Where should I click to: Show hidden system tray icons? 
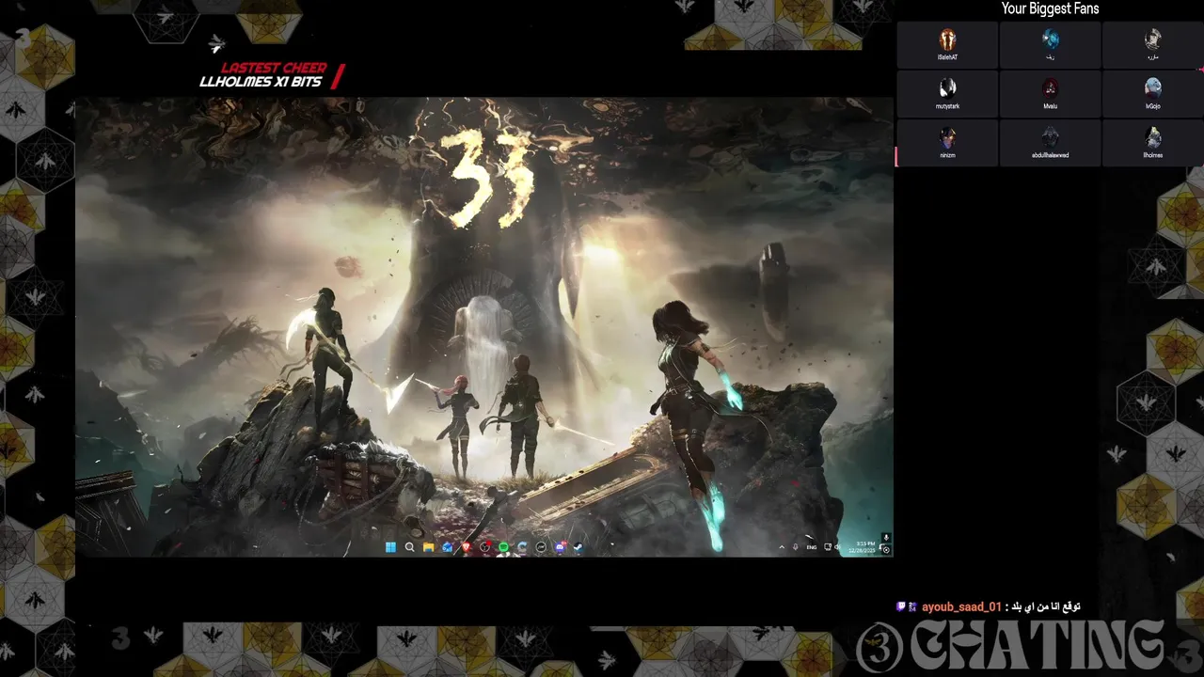pyautogui.click(x=782, y=547)
